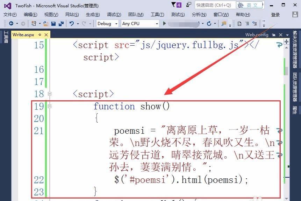Select the Web.config preview tab

[x=257, y=34]
